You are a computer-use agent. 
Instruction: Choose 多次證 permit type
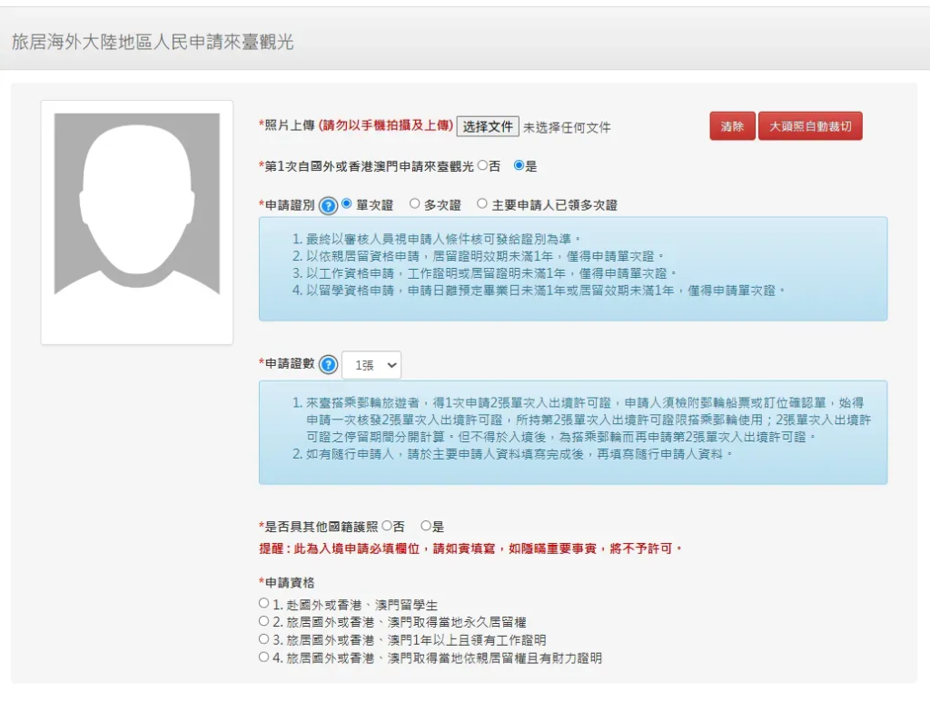tap(414, 204)
